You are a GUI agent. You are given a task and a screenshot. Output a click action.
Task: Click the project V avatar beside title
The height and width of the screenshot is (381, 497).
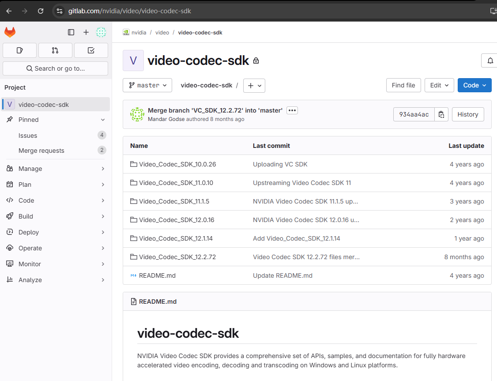[133, 60]
